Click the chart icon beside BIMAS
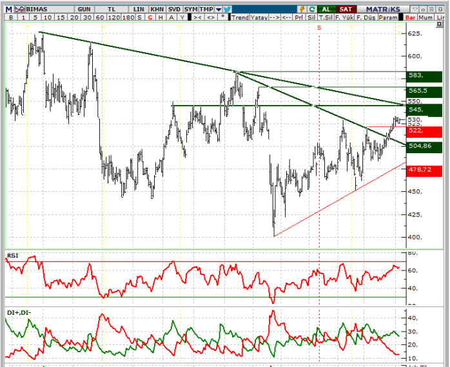Viewport: 450px width, 367px height. coord(21,10)
